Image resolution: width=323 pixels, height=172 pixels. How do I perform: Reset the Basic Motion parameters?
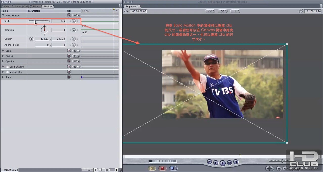point(69,15)
